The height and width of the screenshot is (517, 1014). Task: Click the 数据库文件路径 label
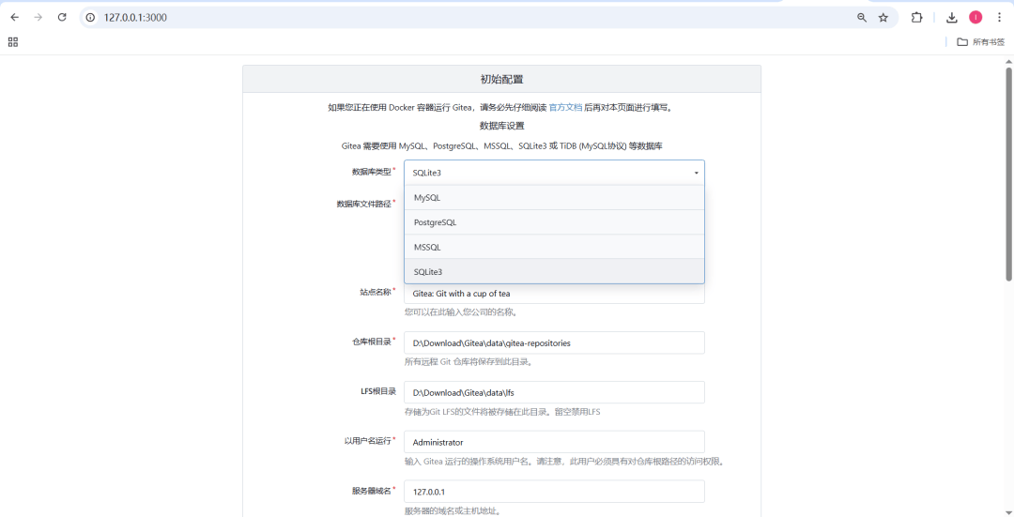point(363,204)
